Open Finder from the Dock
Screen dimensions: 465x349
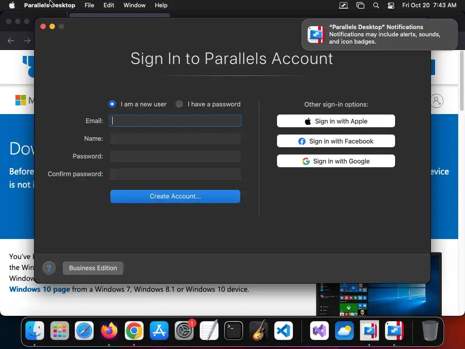pos(35,331)
